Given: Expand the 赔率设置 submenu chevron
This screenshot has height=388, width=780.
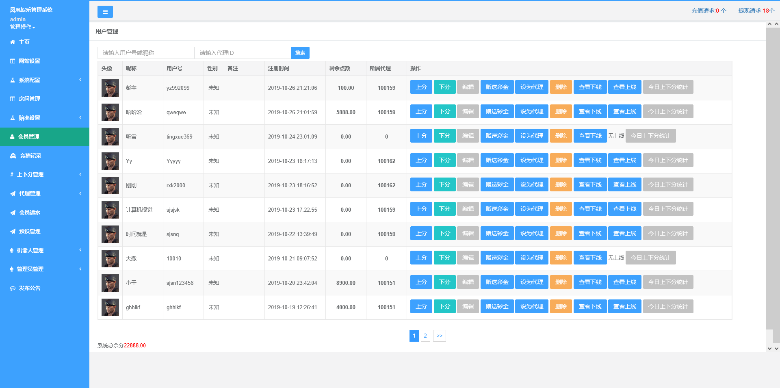Looking at the screenshot, I should (x=80, y=117).
